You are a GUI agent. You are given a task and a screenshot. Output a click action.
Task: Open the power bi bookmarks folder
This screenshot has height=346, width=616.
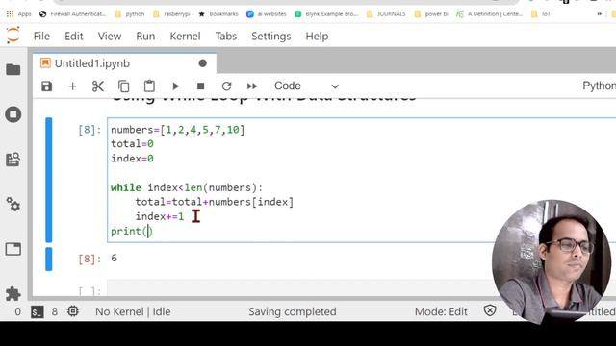click(x=431, y=13)
